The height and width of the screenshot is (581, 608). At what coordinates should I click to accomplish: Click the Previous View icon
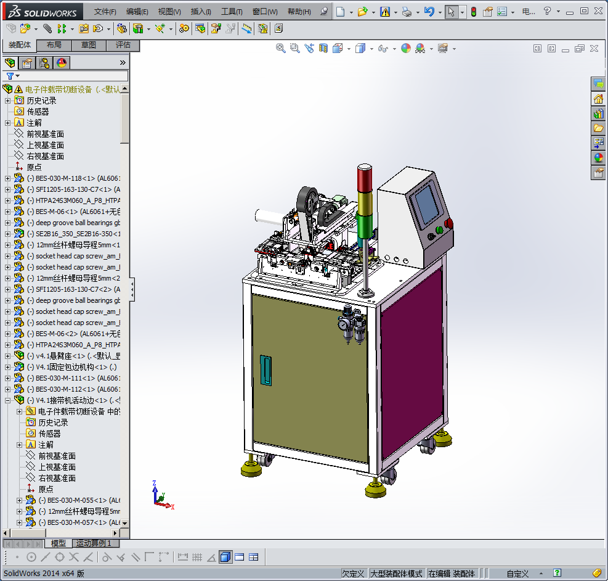click(x=309, y=48)
